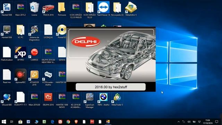Launch XP PRO shortcut
This screenshot has height=125, width=222.
20,54
